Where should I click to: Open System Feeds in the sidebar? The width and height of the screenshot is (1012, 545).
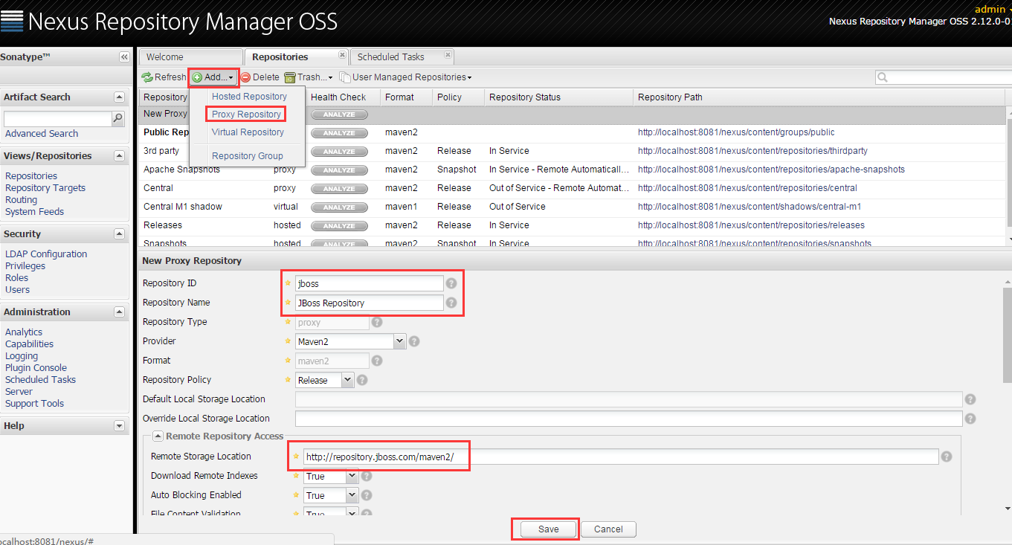pos(34,212)
